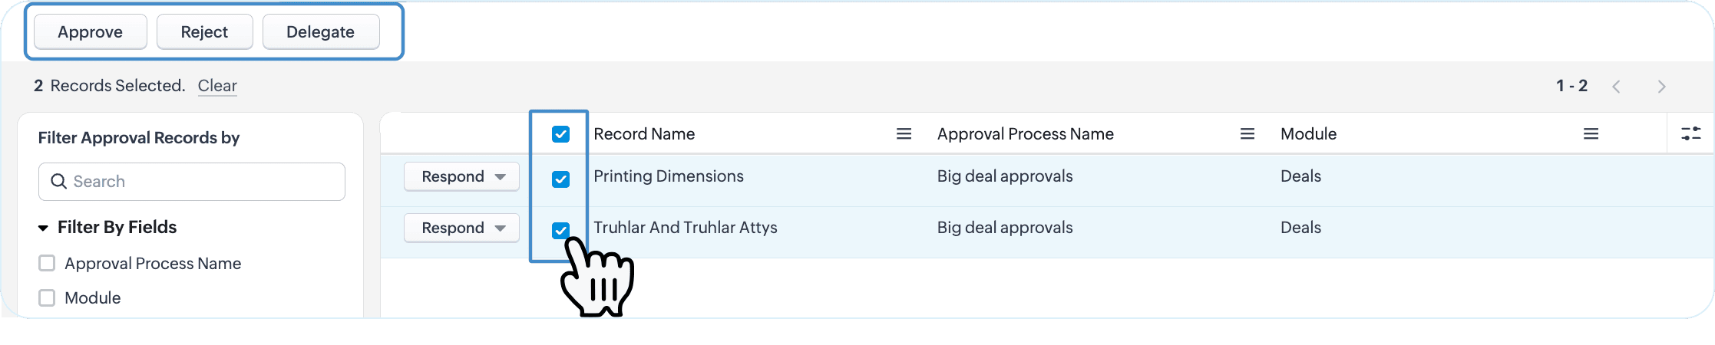The width and height of the screenshot is (1715, 345).
Task: Check the Module filter checkbox
Action: [x=47, y=297]
